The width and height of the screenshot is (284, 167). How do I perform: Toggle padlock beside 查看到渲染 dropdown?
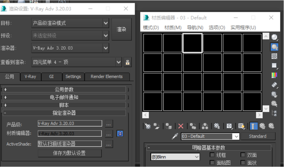pos(128,62)
